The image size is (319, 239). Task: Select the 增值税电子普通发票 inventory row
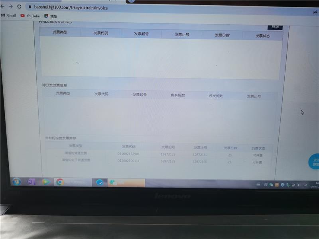pyautogui.click(x=76, y=160)
